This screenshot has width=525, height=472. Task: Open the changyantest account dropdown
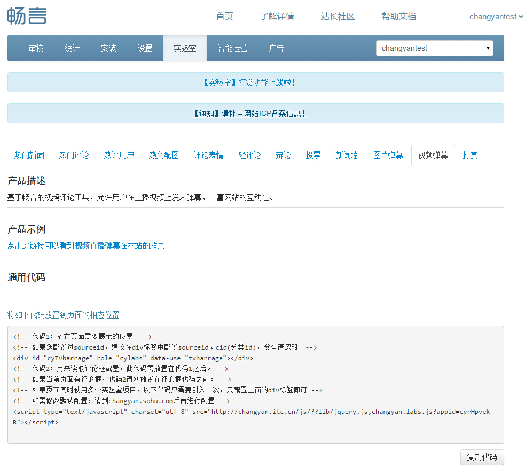pos(496,17)
